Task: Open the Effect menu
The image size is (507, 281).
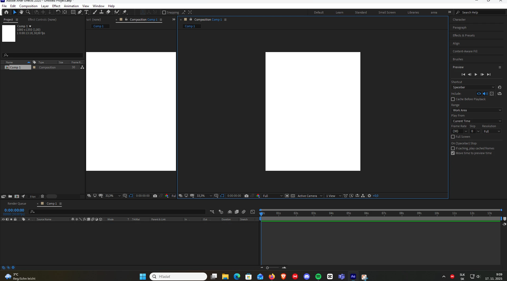Action: pos(56,6)
